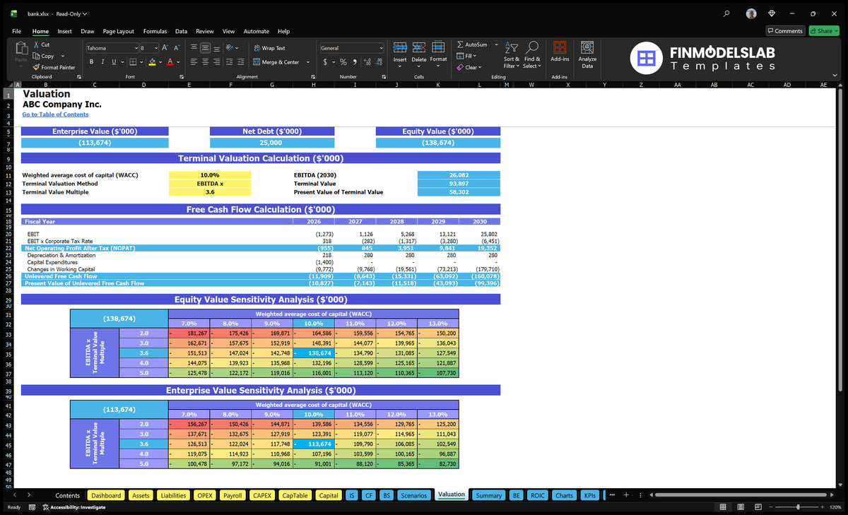
Task: Open the font size dropdown
Action: coord(155,48)
